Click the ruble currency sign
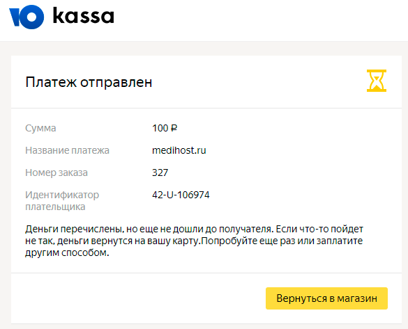Screen dimensions: 408x329 click(x=174, y=128)
